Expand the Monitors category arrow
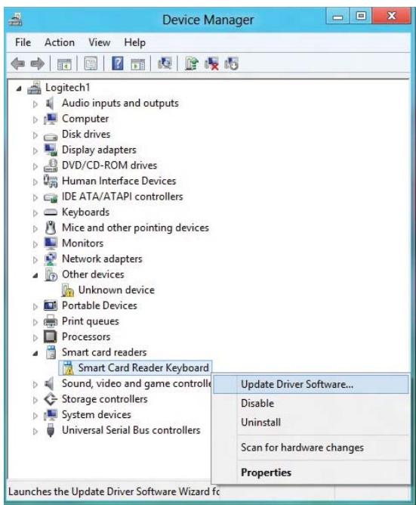 pyautogui.click(x=35, y=244)
